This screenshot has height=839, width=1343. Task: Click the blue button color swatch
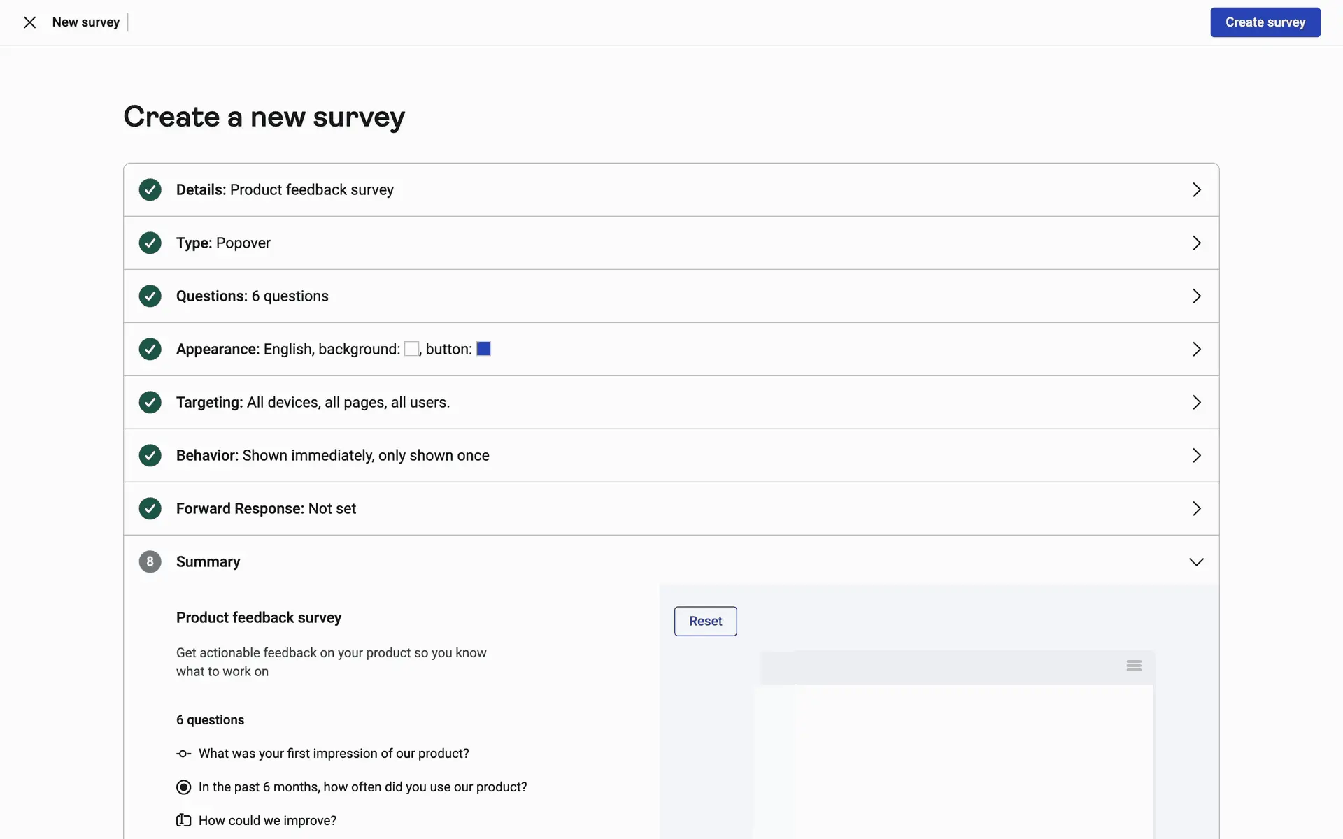coord(483,349)
